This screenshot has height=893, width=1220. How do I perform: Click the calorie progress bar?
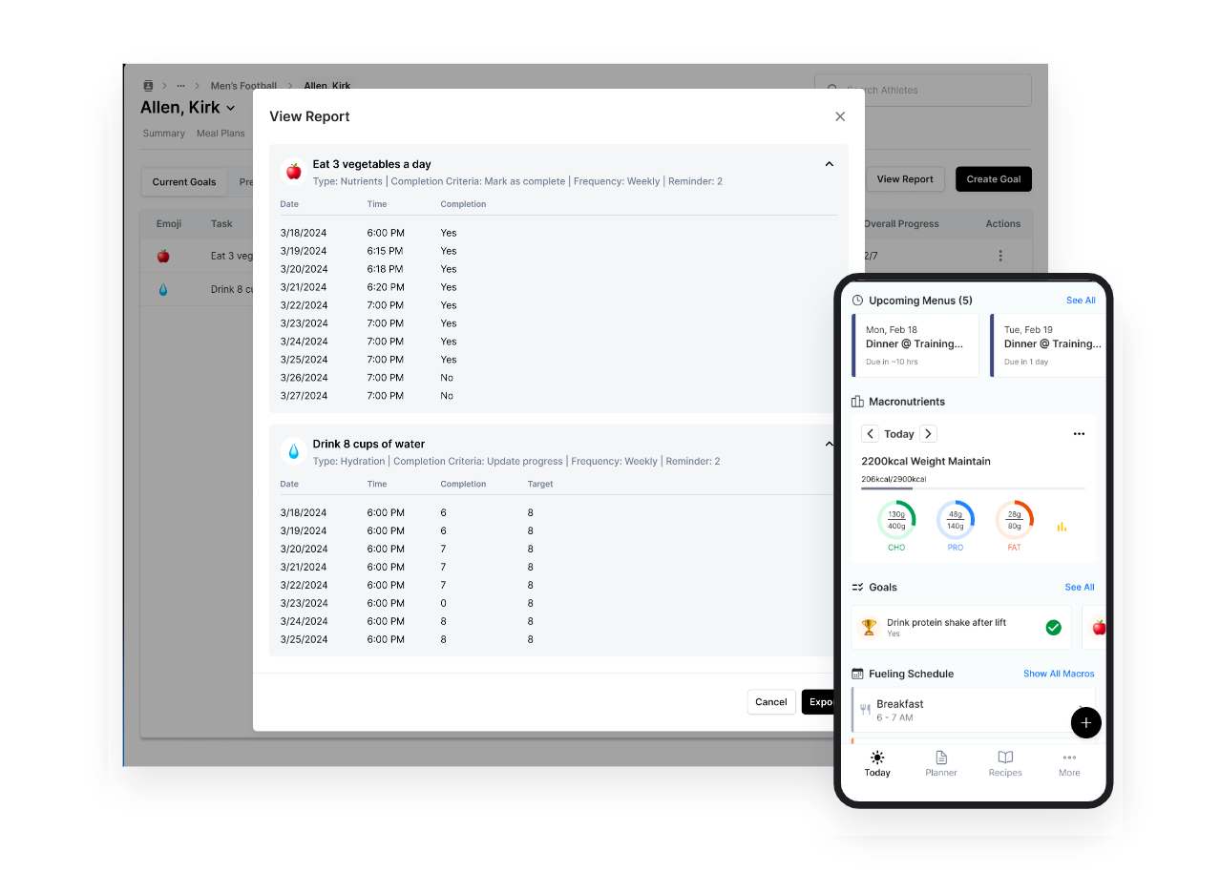973,488
